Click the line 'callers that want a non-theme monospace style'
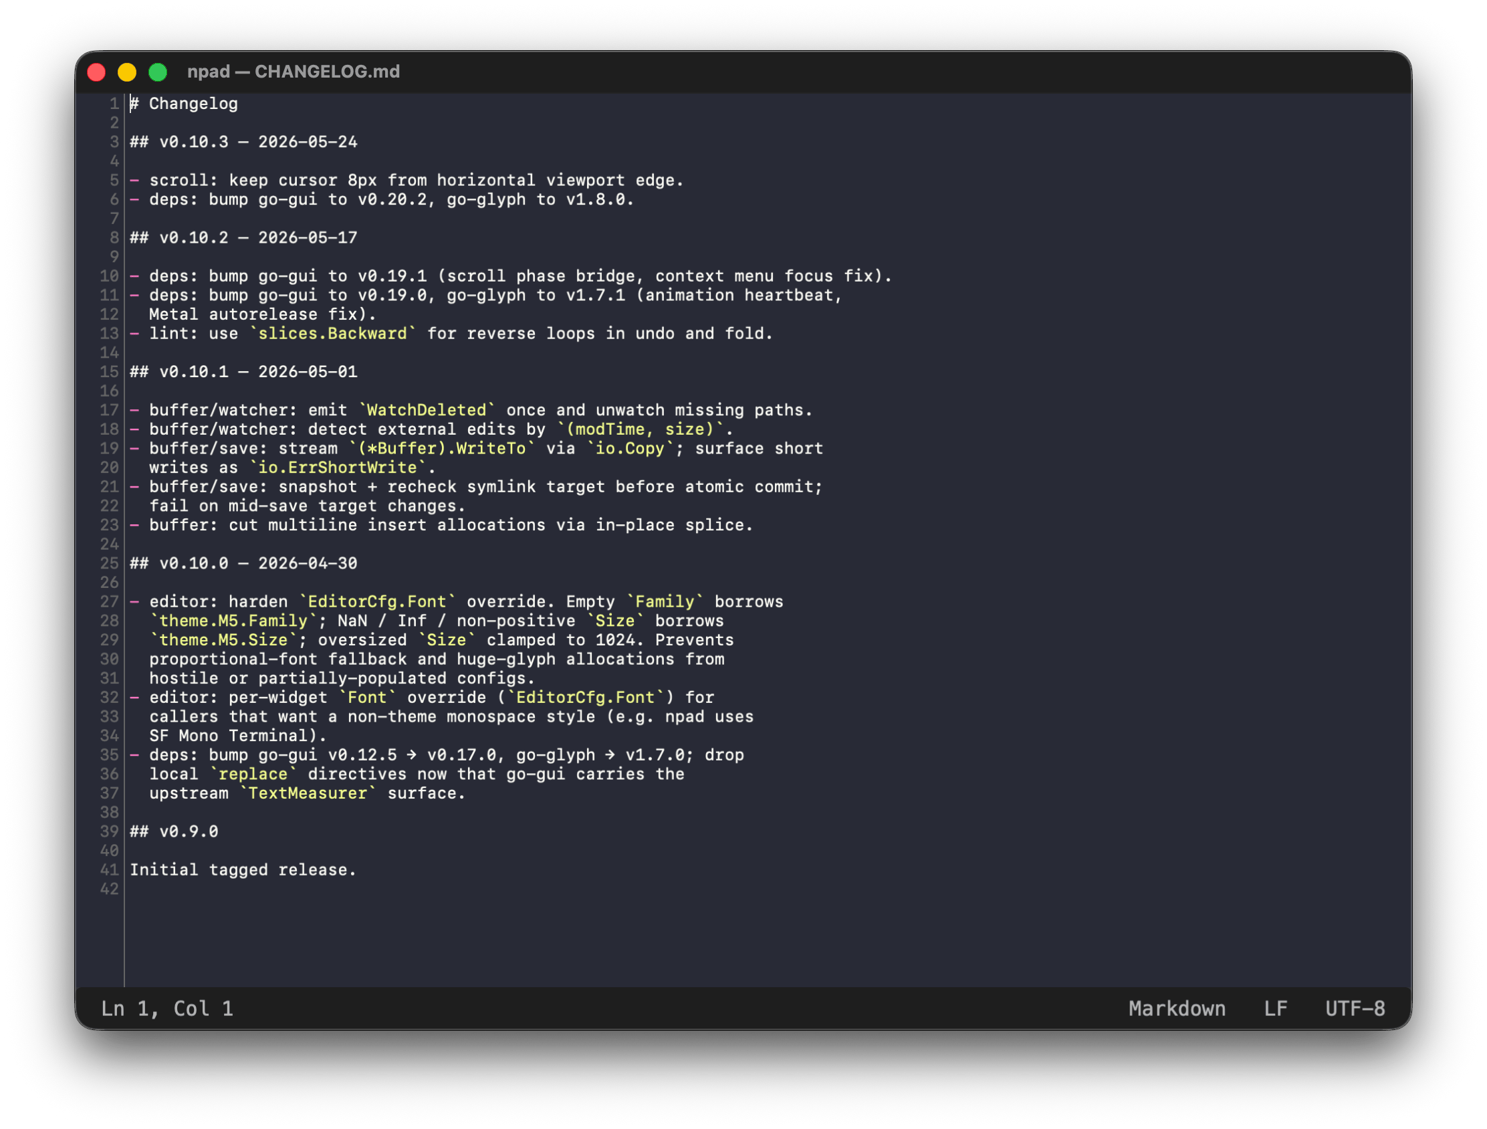The image size is (1487, 1129). tap(452, 717)
